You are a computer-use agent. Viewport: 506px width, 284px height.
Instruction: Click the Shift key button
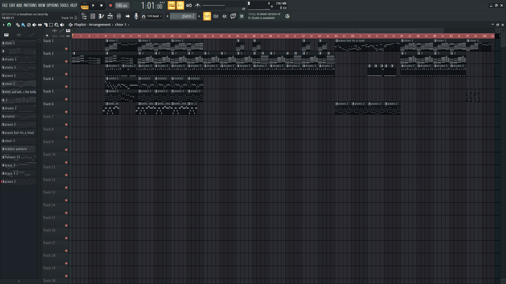point(207,16)
